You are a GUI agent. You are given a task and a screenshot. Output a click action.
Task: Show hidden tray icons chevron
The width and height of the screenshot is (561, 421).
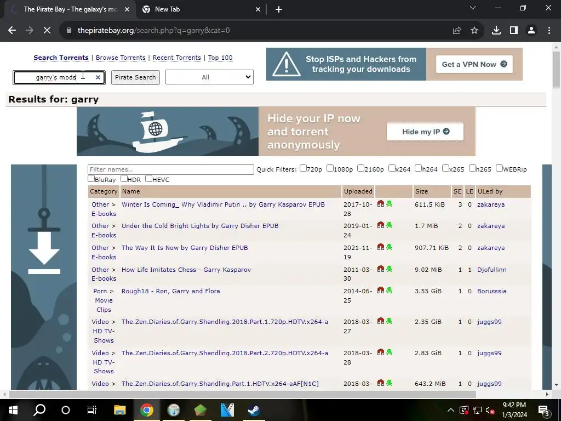click(x=451, y=410)
